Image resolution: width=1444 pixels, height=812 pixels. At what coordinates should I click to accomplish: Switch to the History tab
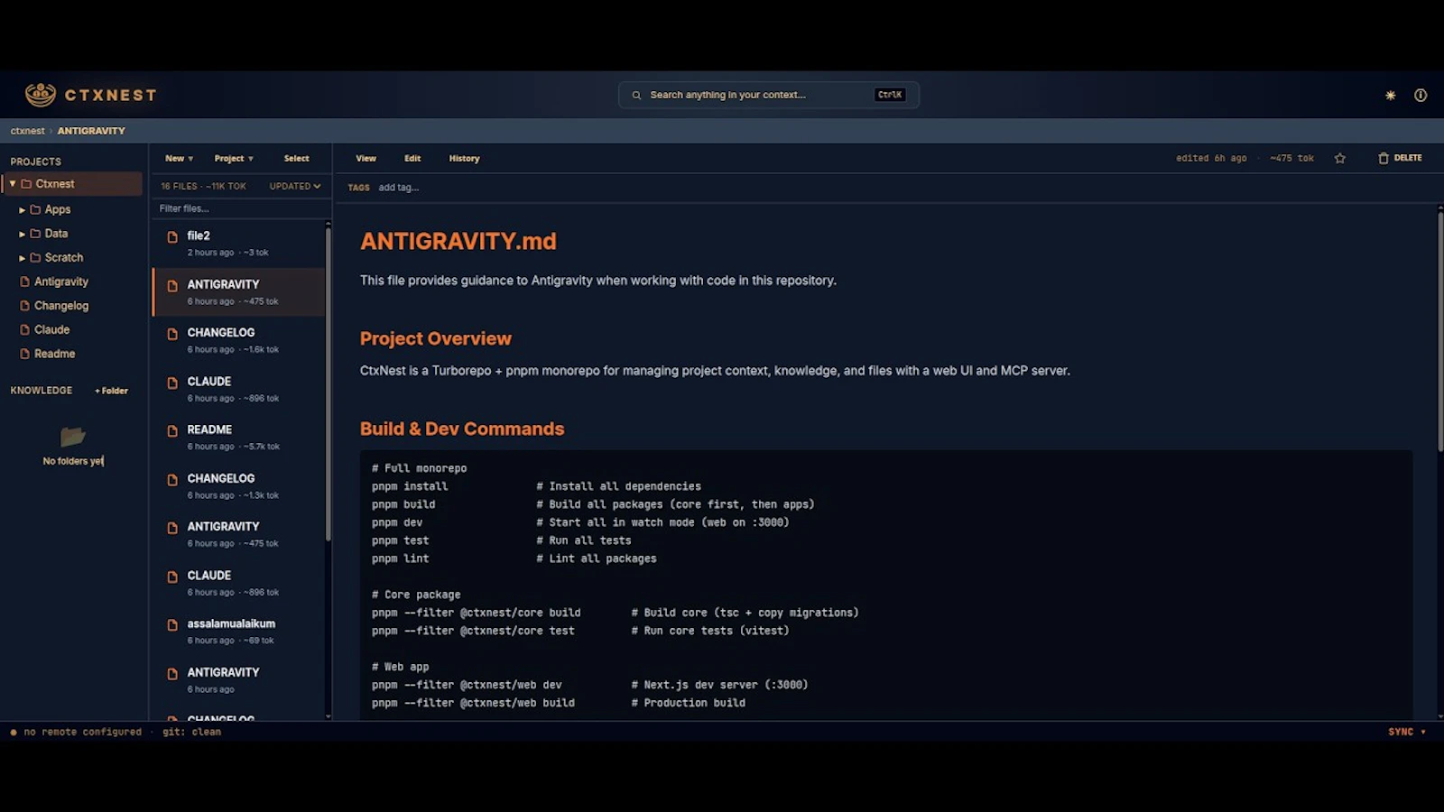click(x=464, y=159)
